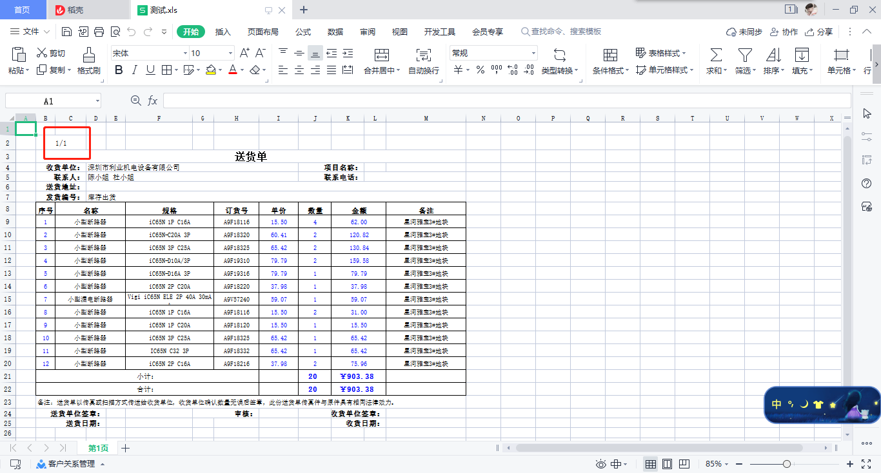881x473 pixels.
Task: Toggle Bold formatting
Action: click(119, 70)
